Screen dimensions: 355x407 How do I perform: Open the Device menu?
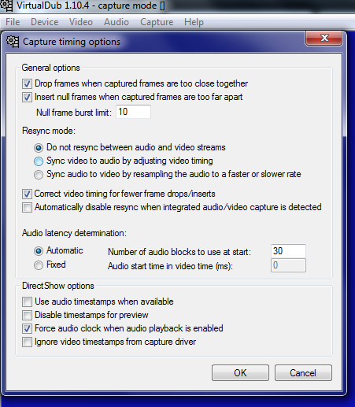pyautogui.click(x=45, y=22)
